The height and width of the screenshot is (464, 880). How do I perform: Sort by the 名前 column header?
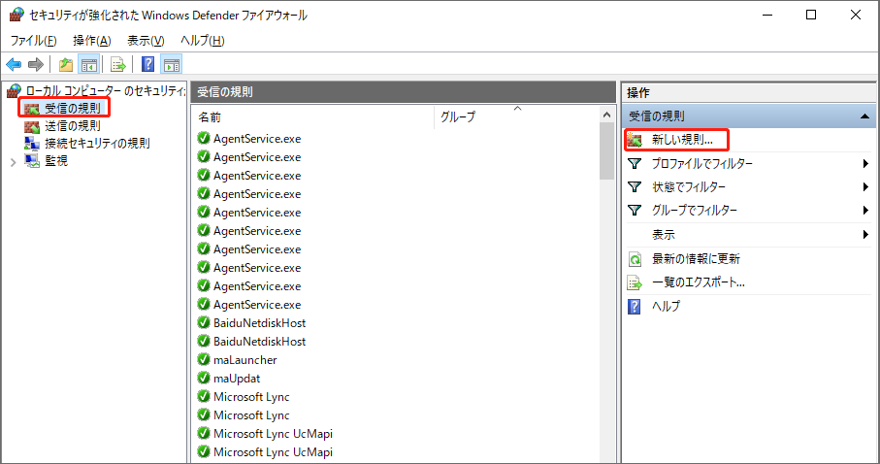[x=310, y=116]
